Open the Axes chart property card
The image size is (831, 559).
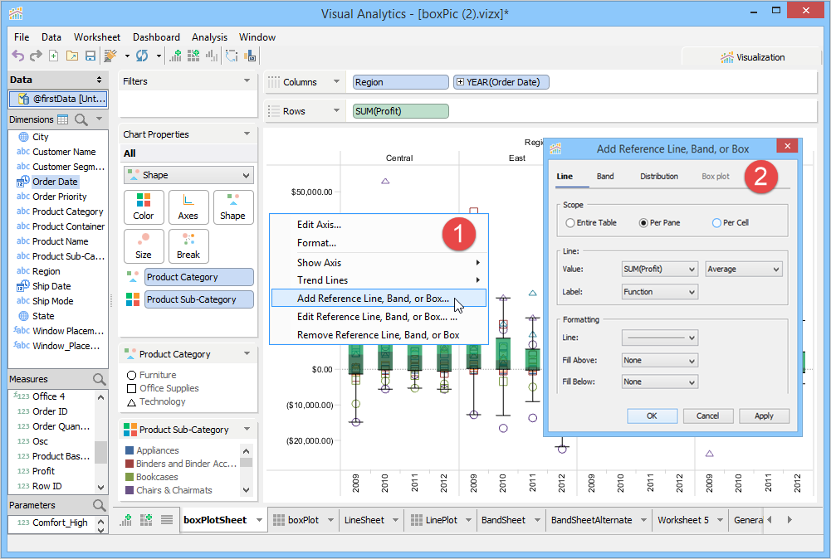click(188, 207)
